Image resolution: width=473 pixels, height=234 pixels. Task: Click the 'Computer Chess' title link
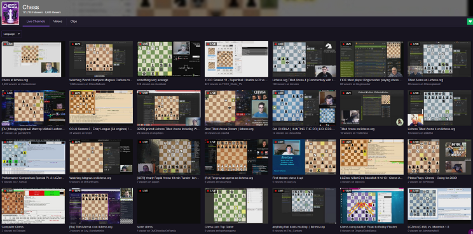tap(12, 227)
